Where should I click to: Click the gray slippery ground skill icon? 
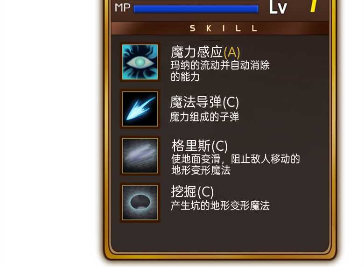140,155
